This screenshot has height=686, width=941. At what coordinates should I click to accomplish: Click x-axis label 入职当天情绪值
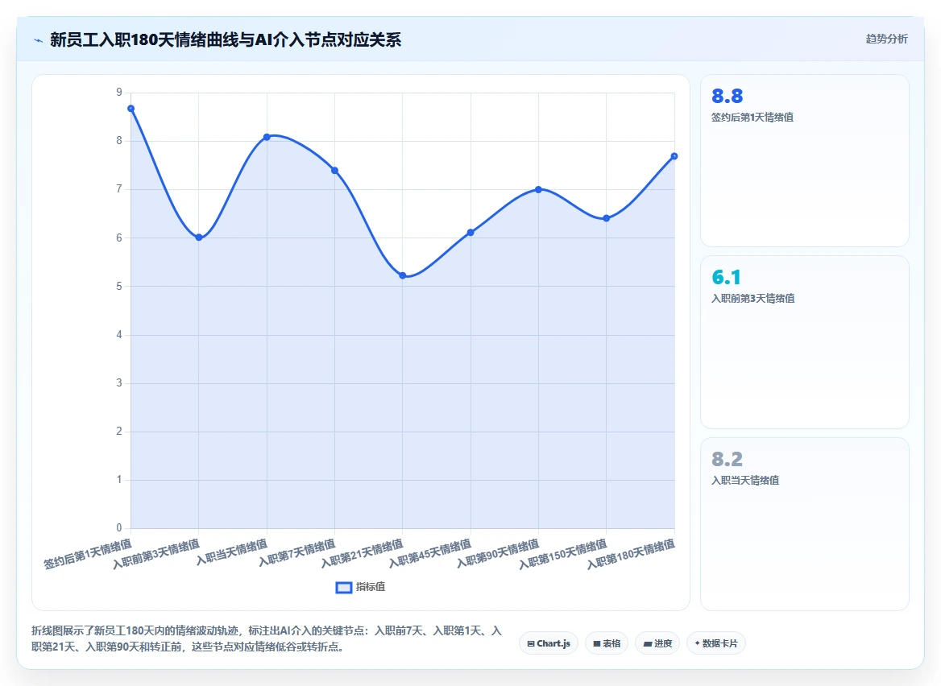coord(232,552)
